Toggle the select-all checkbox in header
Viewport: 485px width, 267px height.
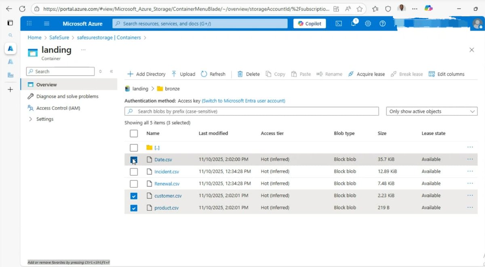(134, 133)
